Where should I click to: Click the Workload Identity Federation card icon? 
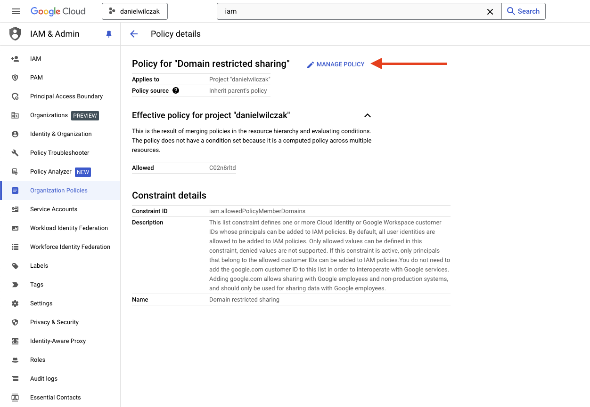point(15,228)
